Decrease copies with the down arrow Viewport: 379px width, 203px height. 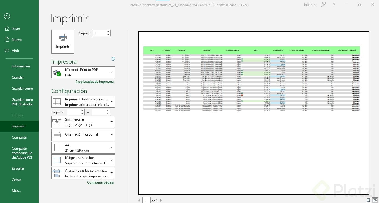coord(108,35)
